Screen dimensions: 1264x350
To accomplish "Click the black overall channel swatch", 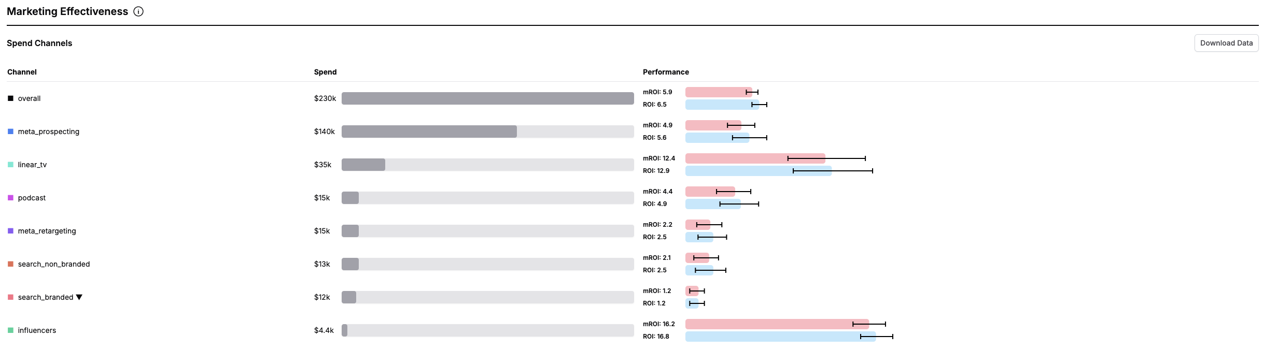I will [10, 98].
